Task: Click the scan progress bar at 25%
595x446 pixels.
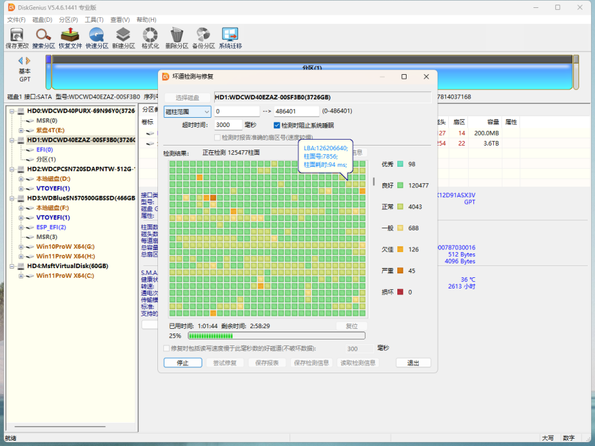Action: (276, 336)
